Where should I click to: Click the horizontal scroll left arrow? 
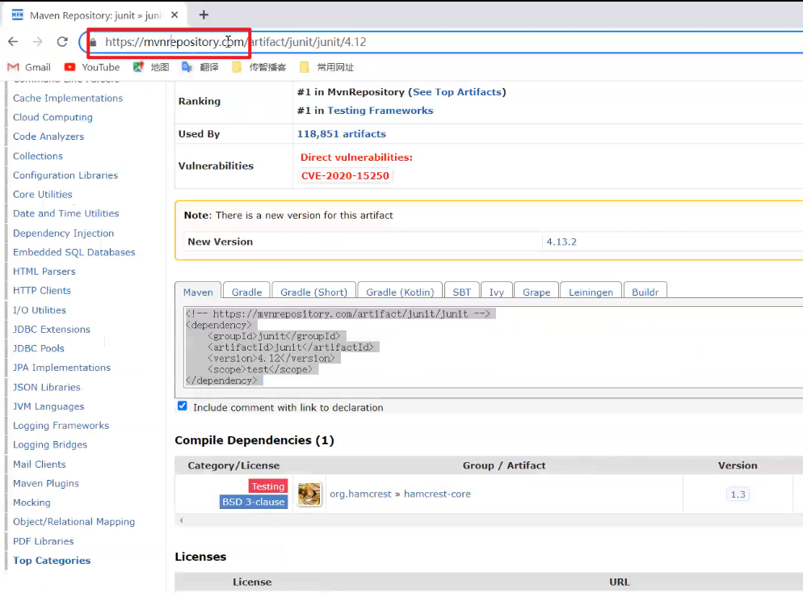point(181,520)
